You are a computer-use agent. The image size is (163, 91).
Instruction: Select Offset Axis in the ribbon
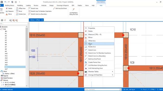[x=21, y=8]
